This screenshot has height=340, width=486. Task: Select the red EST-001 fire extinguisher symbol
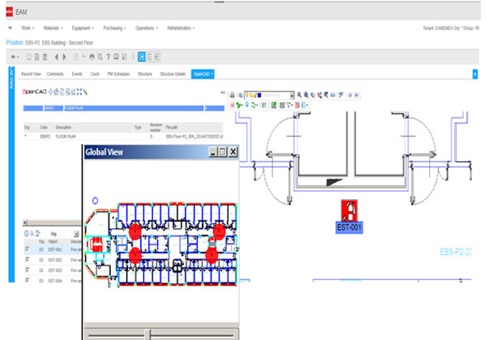pyautogui.click(x=349, y=210)
